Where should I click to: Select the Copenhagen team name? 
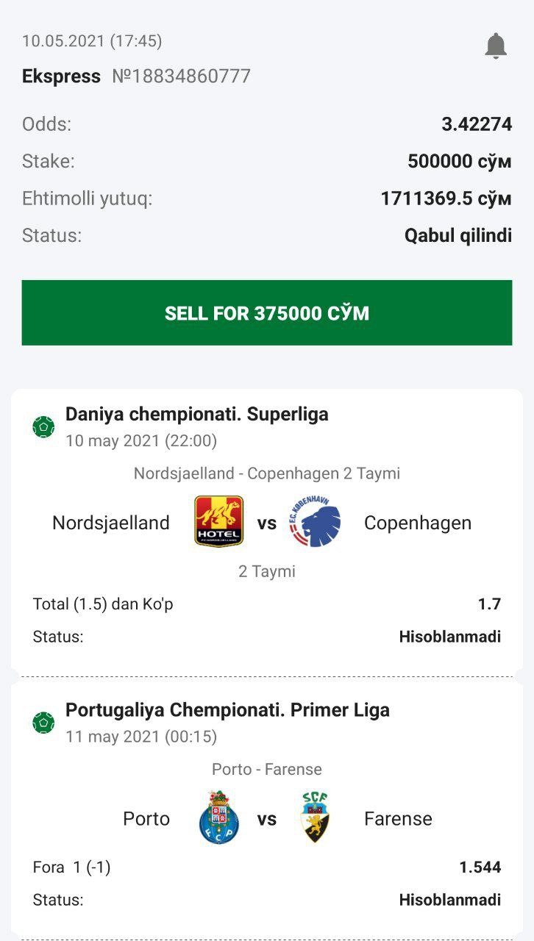tap(418, 523)
